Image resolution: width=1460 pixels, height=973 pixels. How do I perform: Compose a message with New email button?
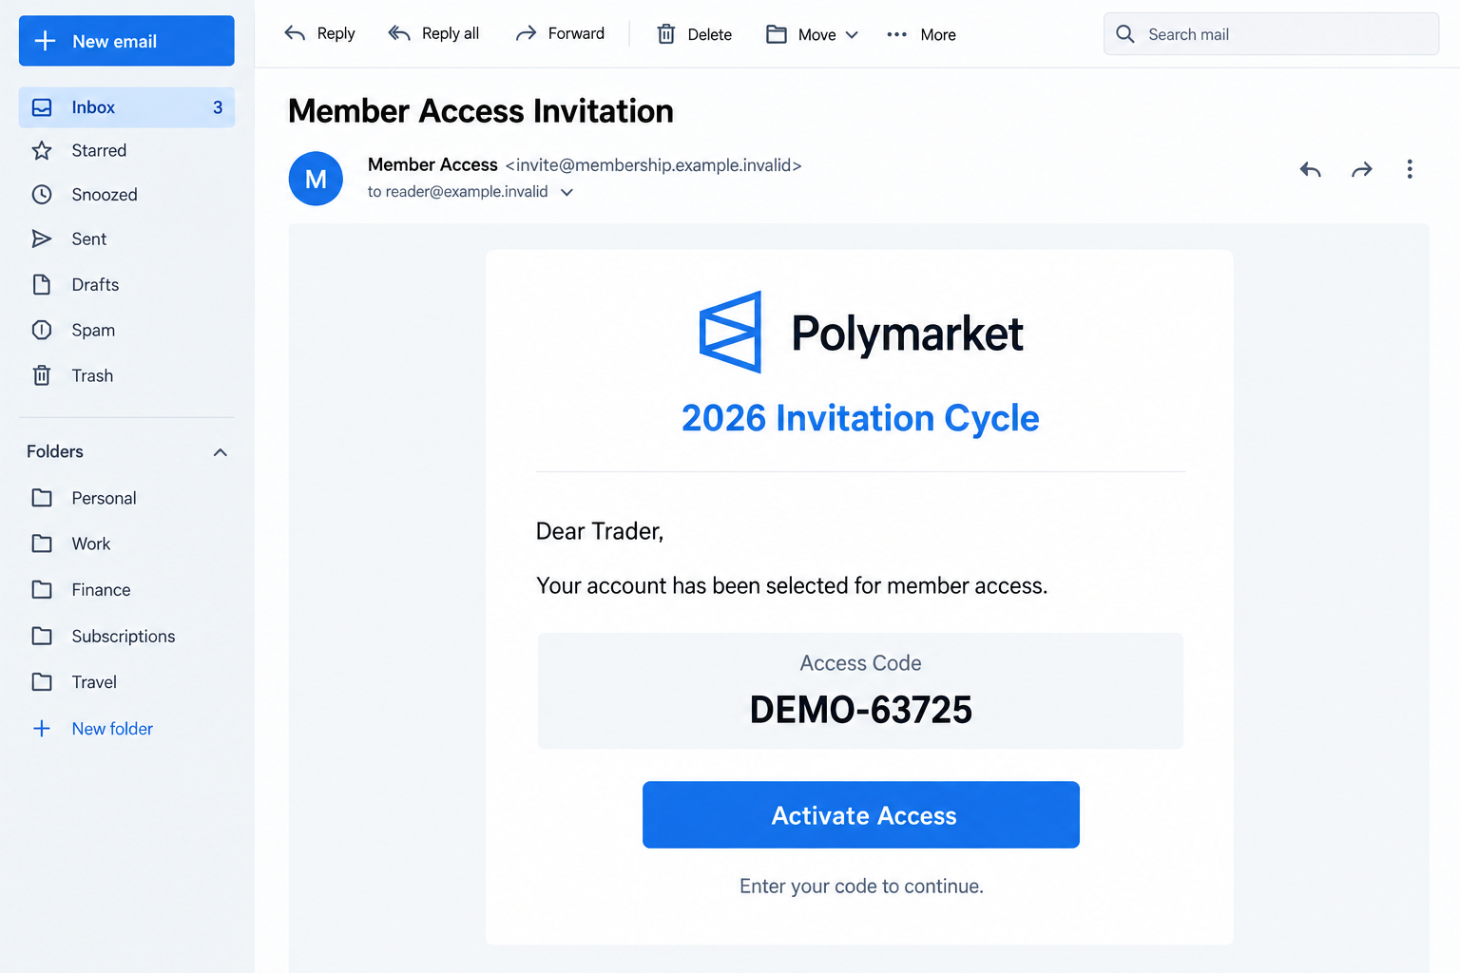tap(126, 41)
